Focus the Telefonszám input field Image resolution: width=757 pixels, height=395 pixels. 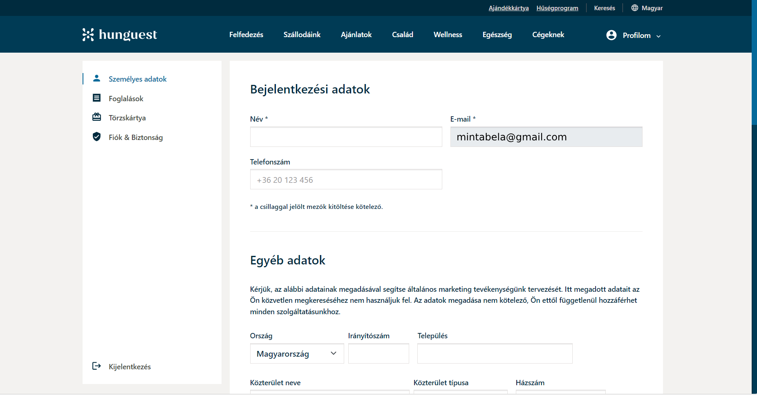tap(346, 180)
